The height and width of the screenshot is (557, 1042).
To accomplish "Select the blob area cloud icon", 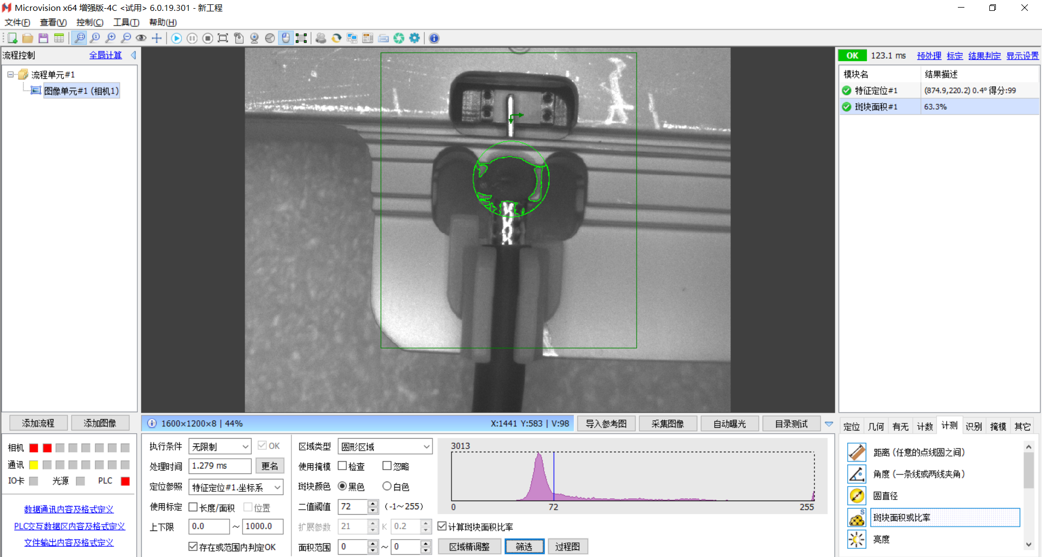I will click(856, 517).
